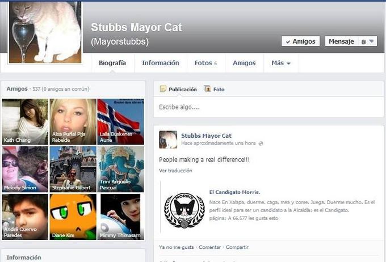Send a message with the Mensaje button
This screenshot has width=386, height=262.
tap(341, 41)
